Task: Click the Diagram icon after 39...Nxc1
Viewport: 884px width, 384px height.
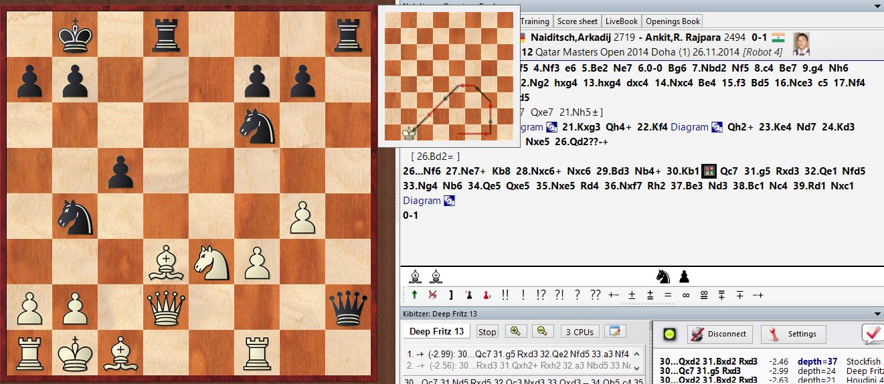Action: tap(449, 201)
